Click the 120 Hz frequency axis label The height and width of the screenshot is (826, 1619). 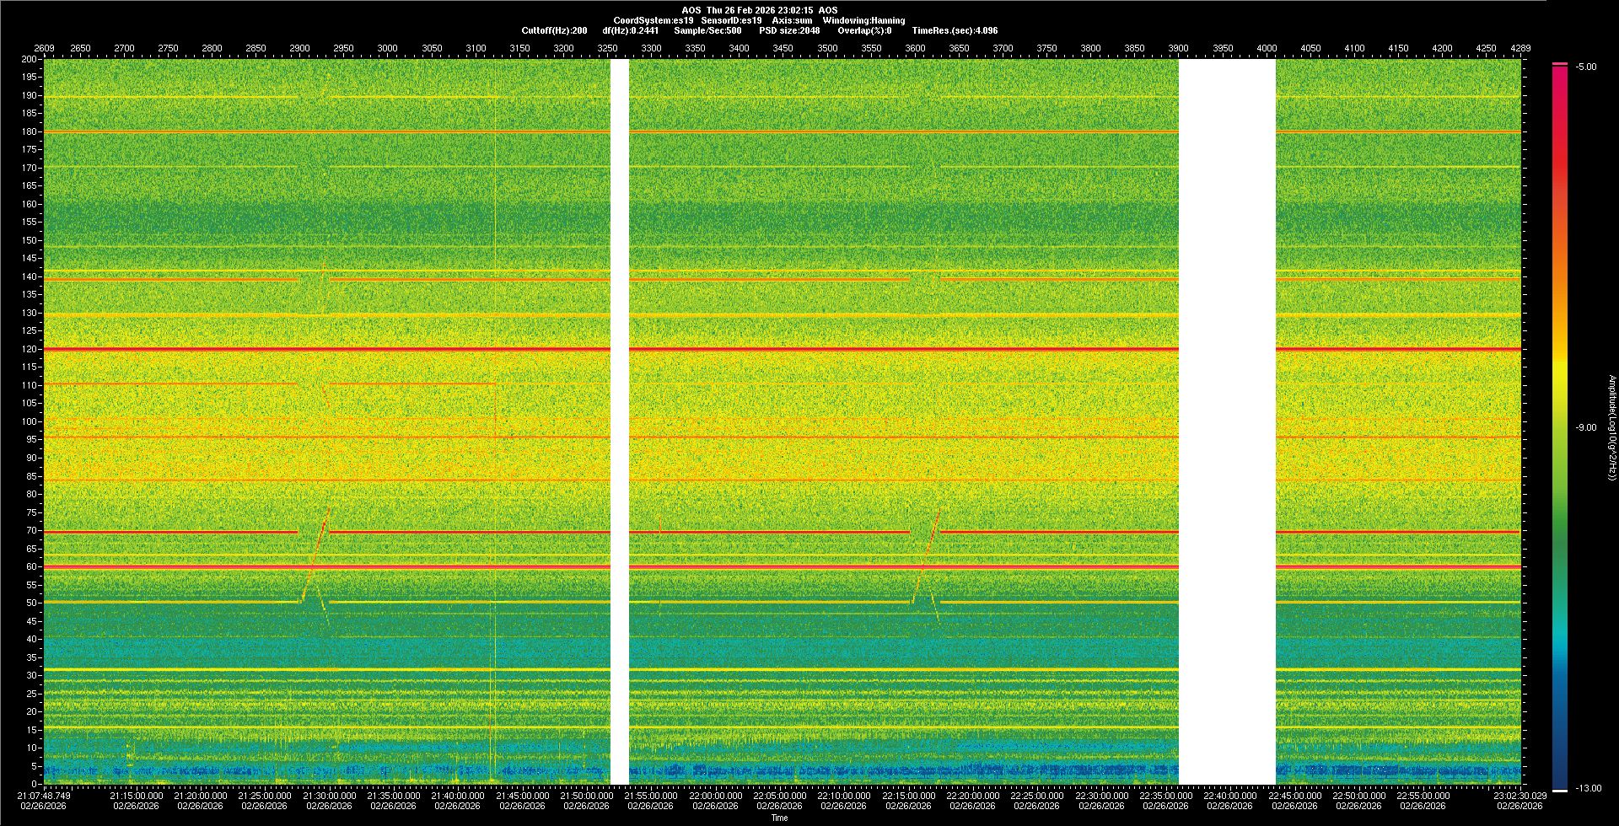[x=30, y=349]
